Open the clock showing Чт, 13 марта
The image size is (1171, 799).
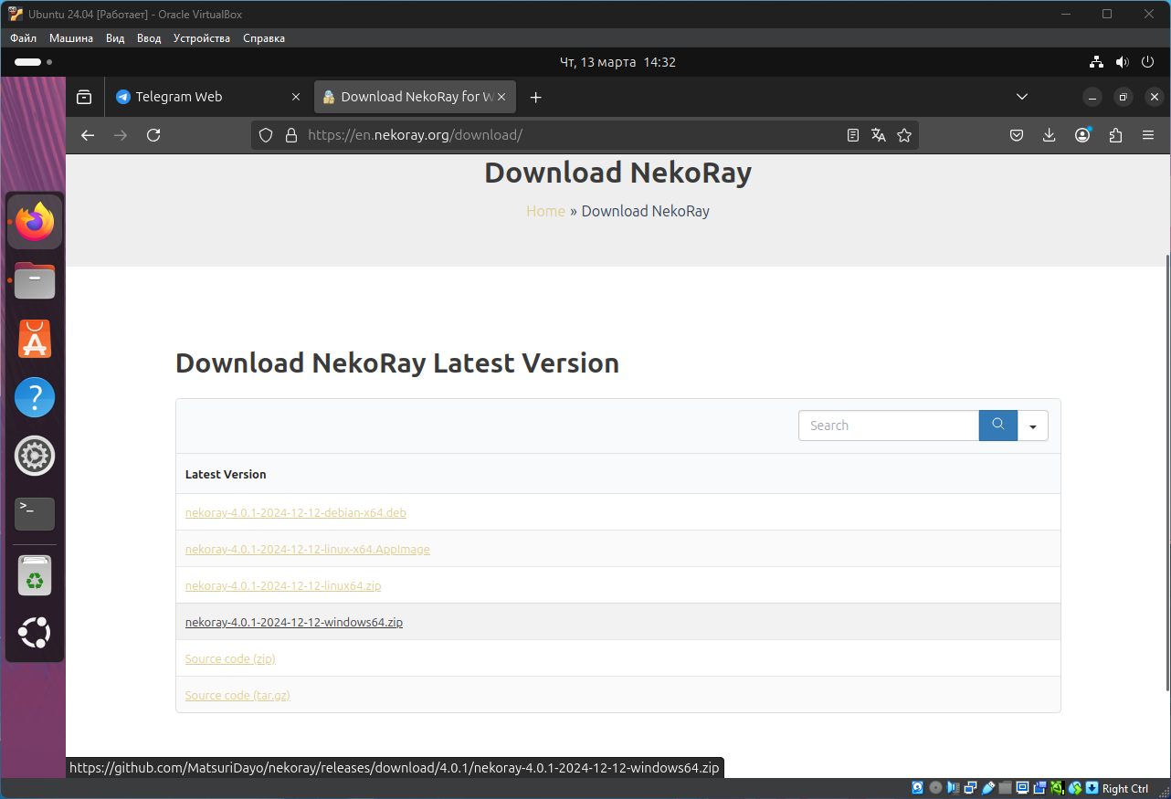pyautogui.click(x=617, y=62)
